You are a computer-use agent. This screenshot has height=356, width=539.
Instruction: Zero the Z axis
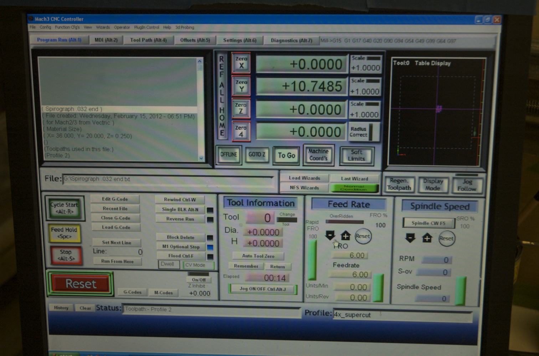pos(241,108)
